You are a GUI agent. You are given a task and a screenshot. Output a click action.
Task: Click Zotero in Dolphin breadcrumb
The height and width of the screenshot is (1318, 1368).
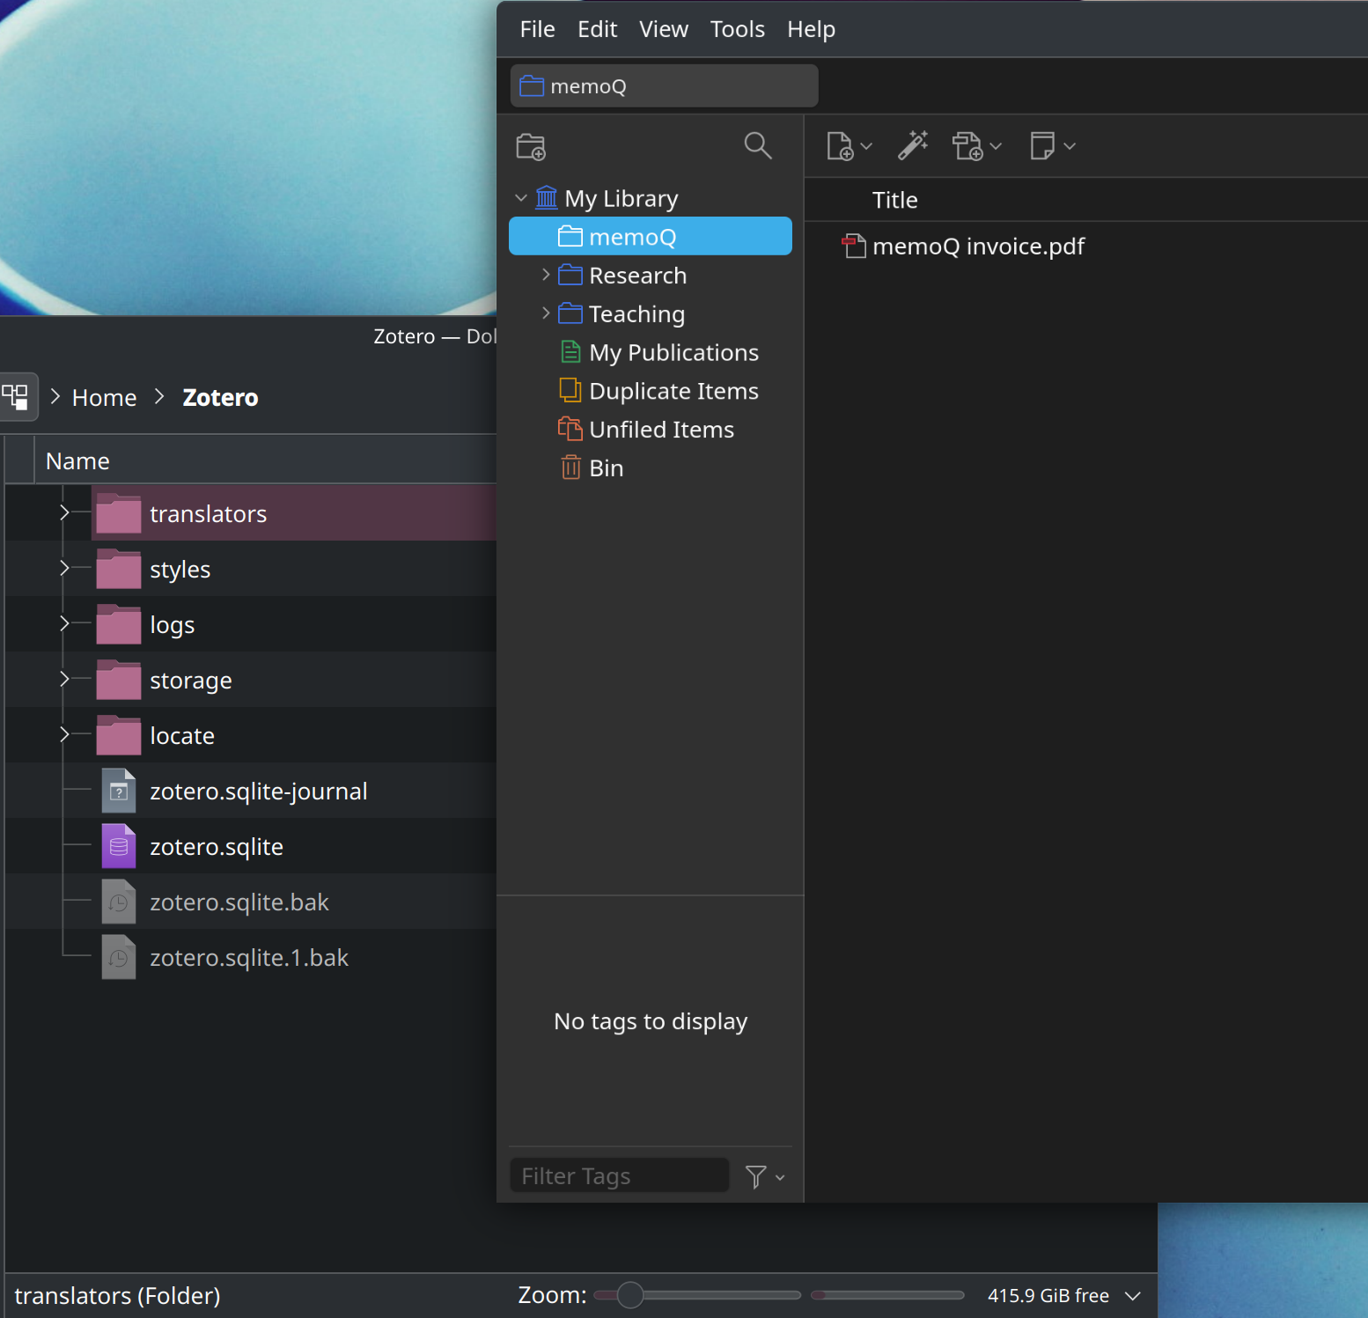pos(220,398)
